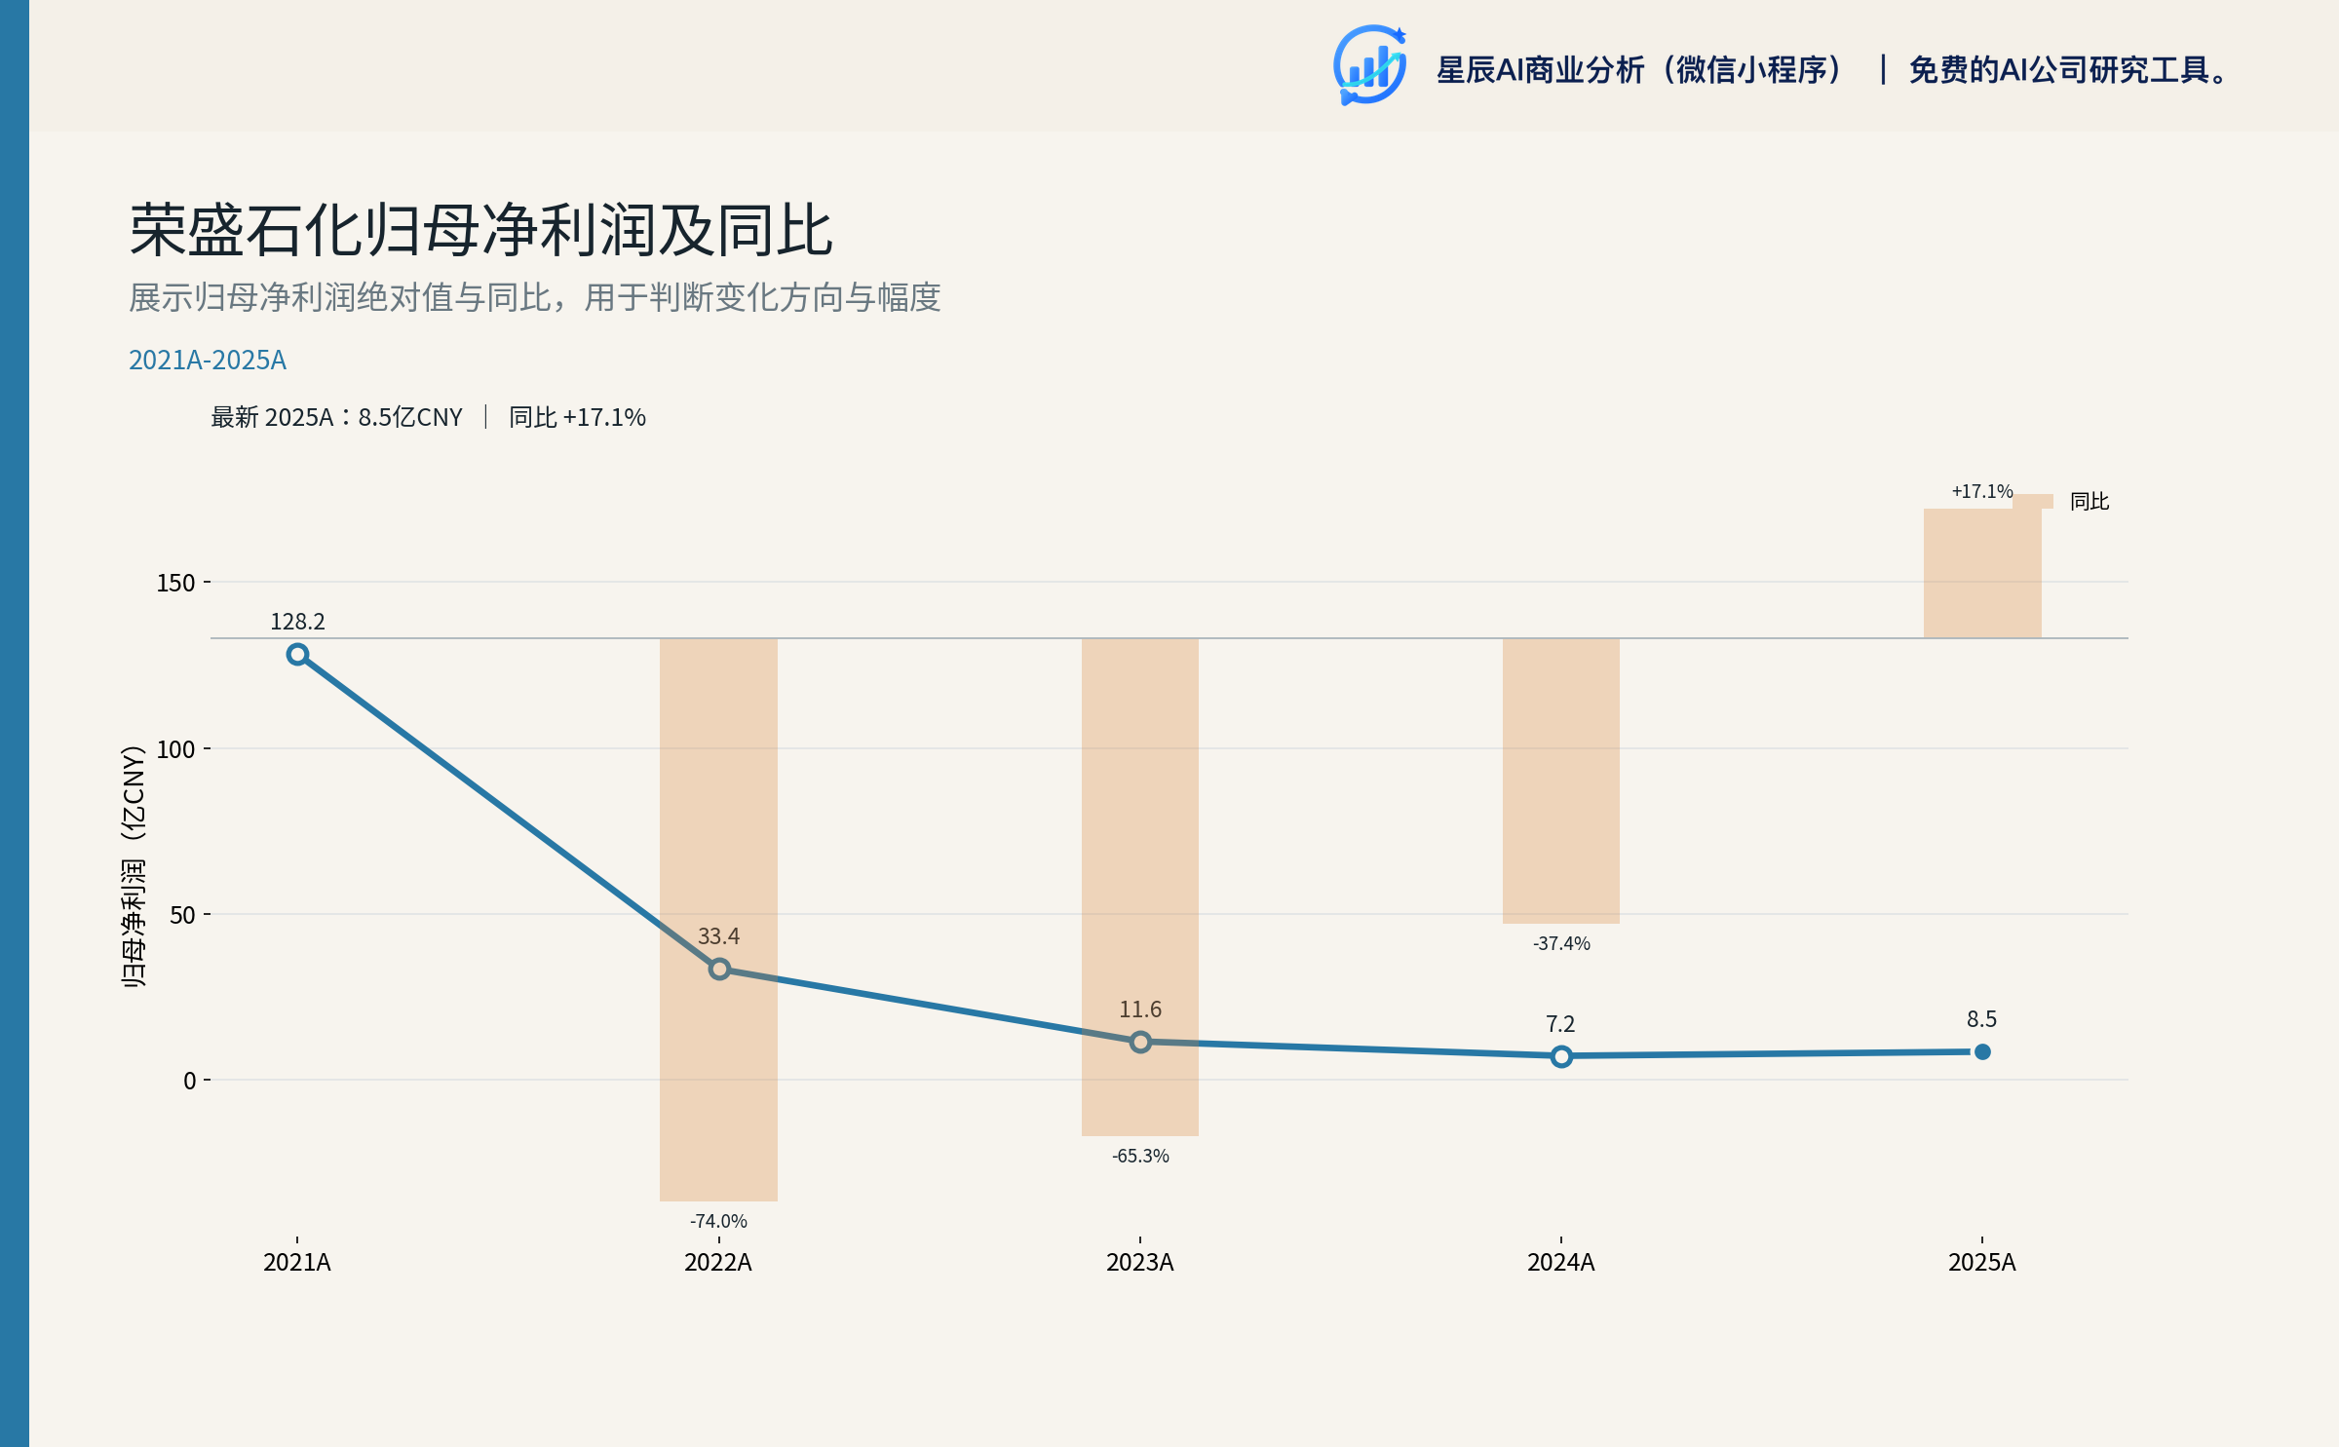Click the 2022A x-axis label
This screenshot has height=1447, width=2339.
[718, 1263]
